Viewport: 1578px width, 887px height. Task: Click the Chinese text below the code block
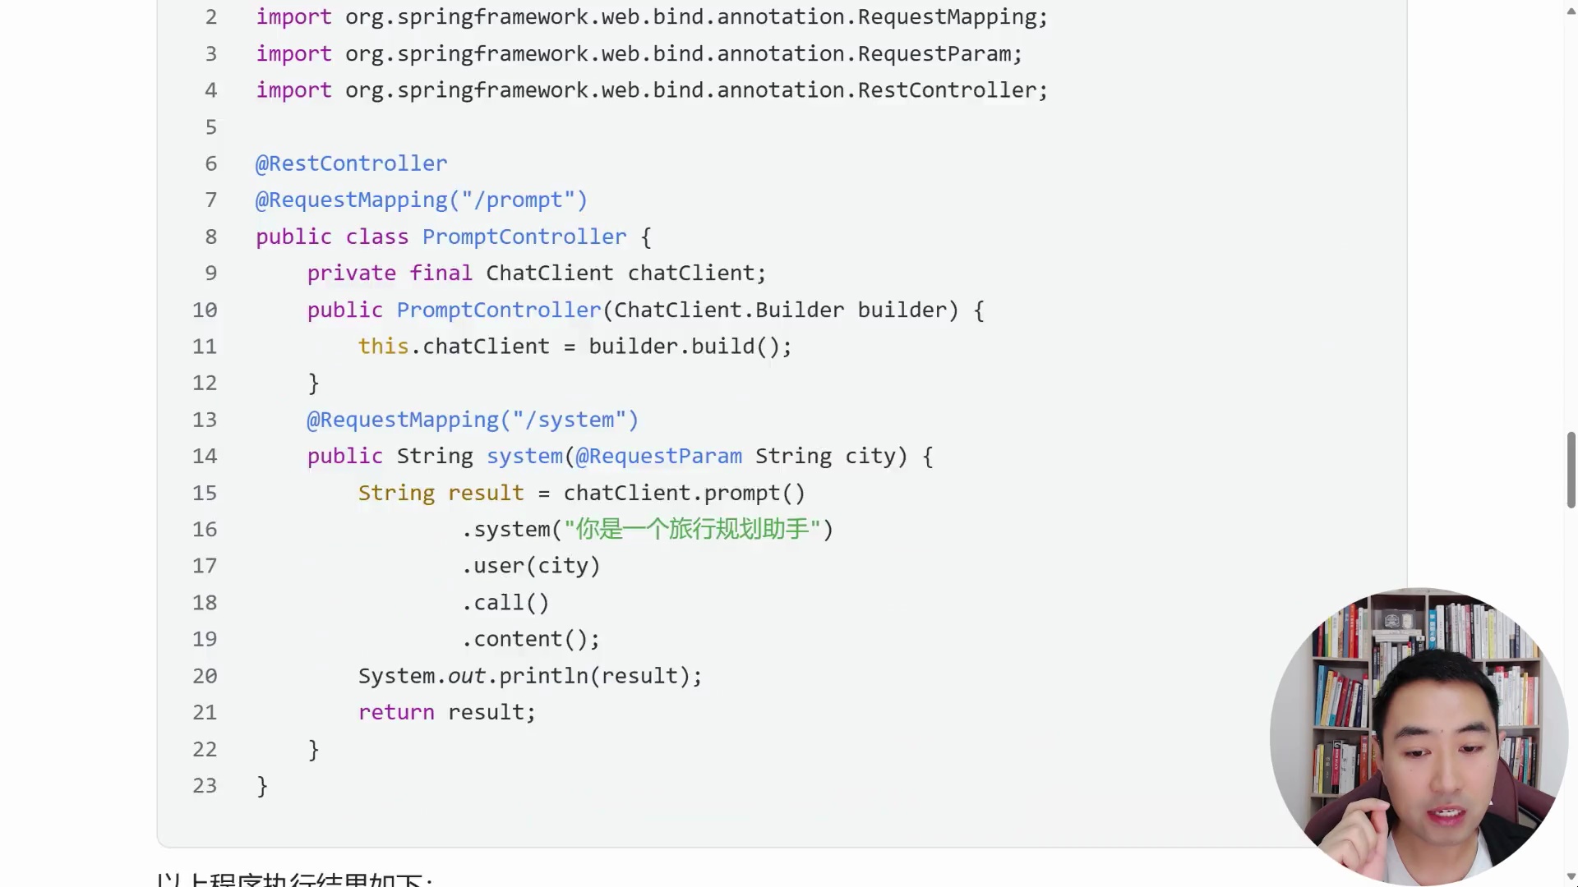click(293, 879)
